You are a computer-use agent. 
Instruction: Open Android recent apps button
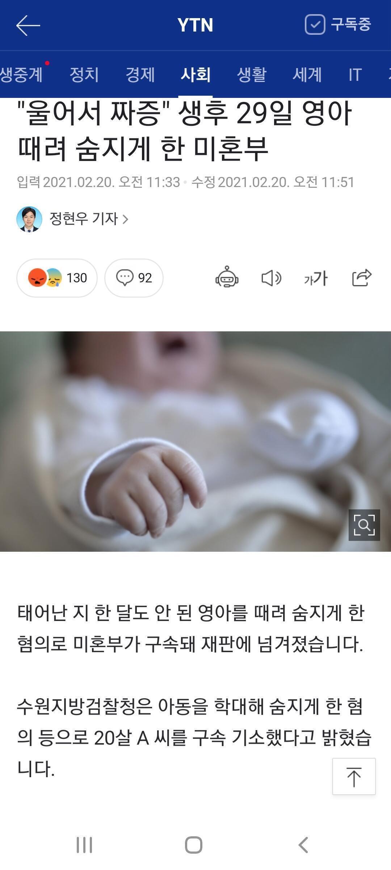tap(84, 845)
